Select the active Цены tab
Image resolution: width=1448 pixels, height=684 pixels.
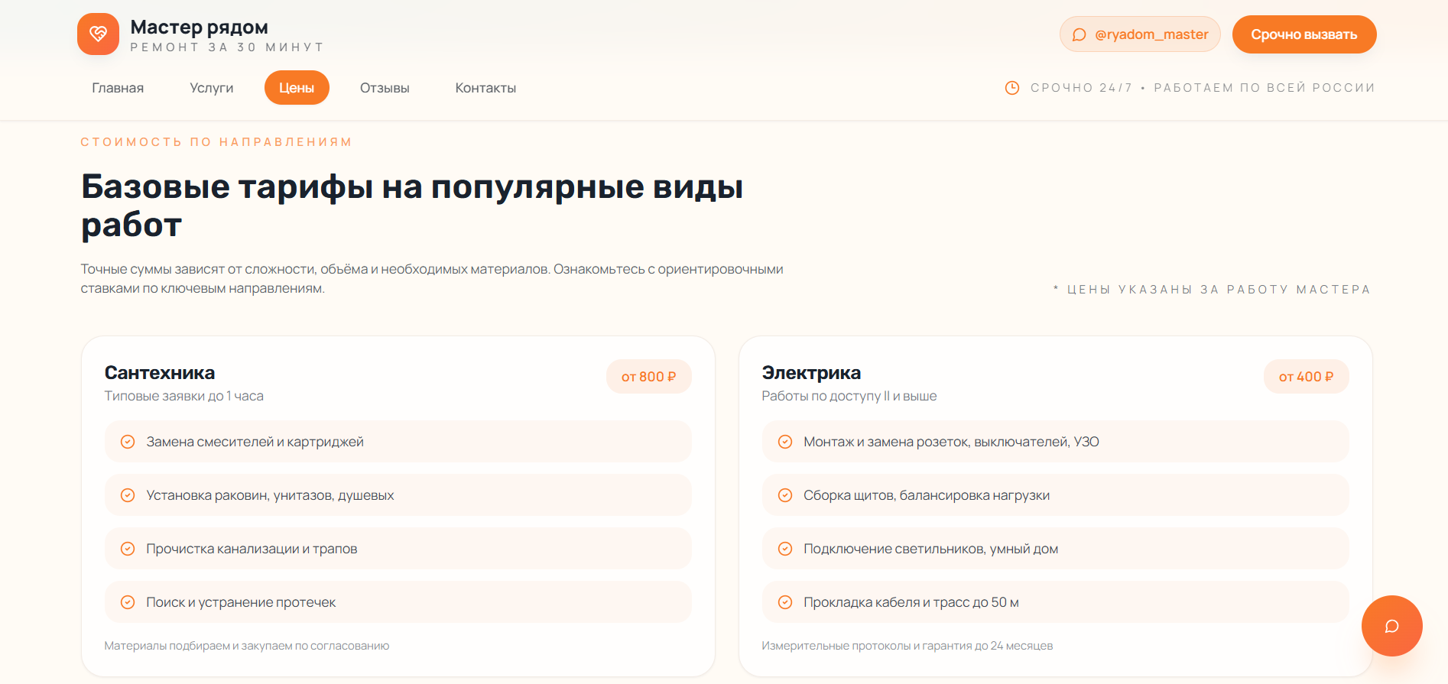coord(297,88)
